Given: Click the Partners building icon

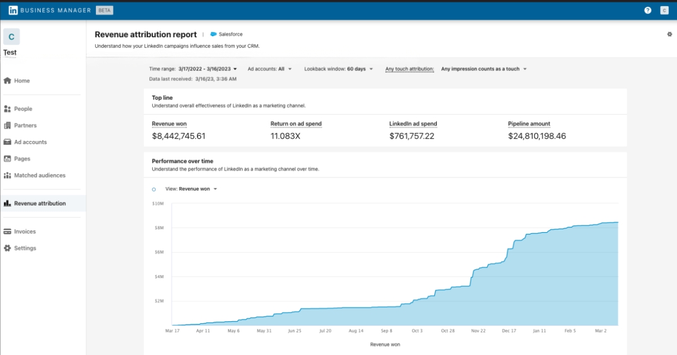Looking at the screenshot, I should (7, 126).
